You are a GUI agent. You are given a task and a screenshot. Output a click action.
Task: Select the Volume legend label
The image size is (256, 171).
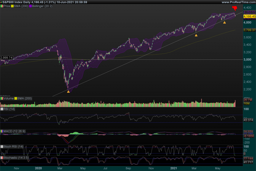coord(8,98)
